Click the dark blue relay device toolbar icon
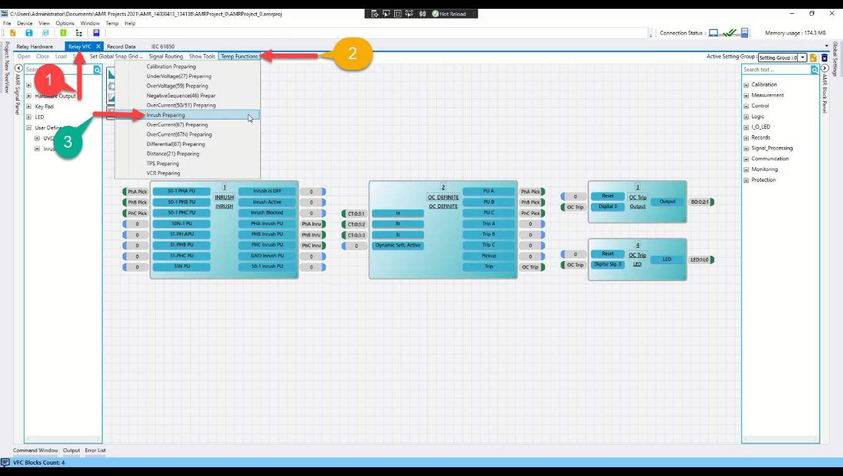 [x=96, y=33]
